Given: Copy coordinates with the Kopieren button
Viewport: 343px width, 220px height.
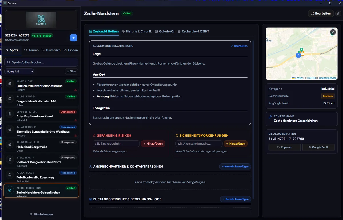Looking at the screenshot, I should [x=285, y=147].
